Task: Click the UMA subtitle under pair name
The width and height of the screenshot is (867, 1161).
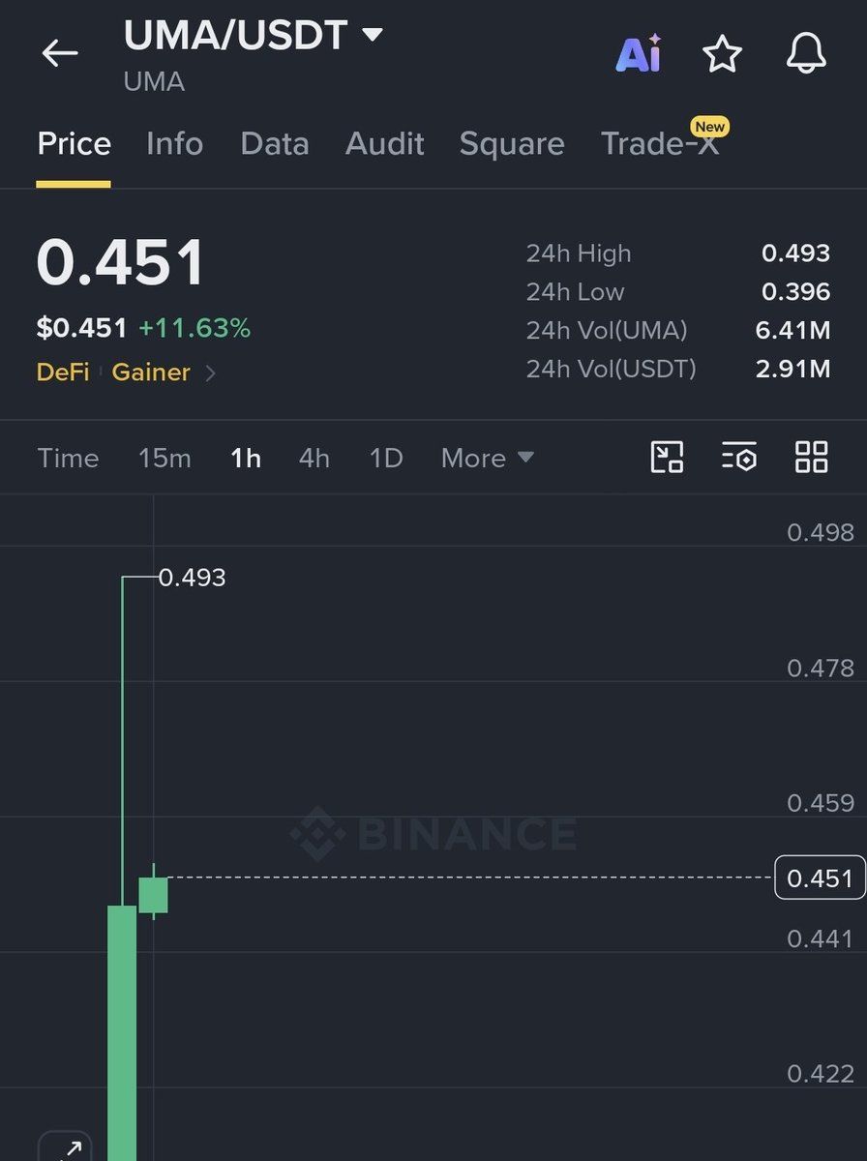Action: 154,82
